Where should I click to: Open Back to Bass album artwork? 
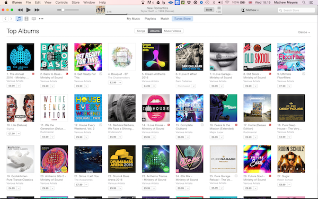[x=54, y=57]
